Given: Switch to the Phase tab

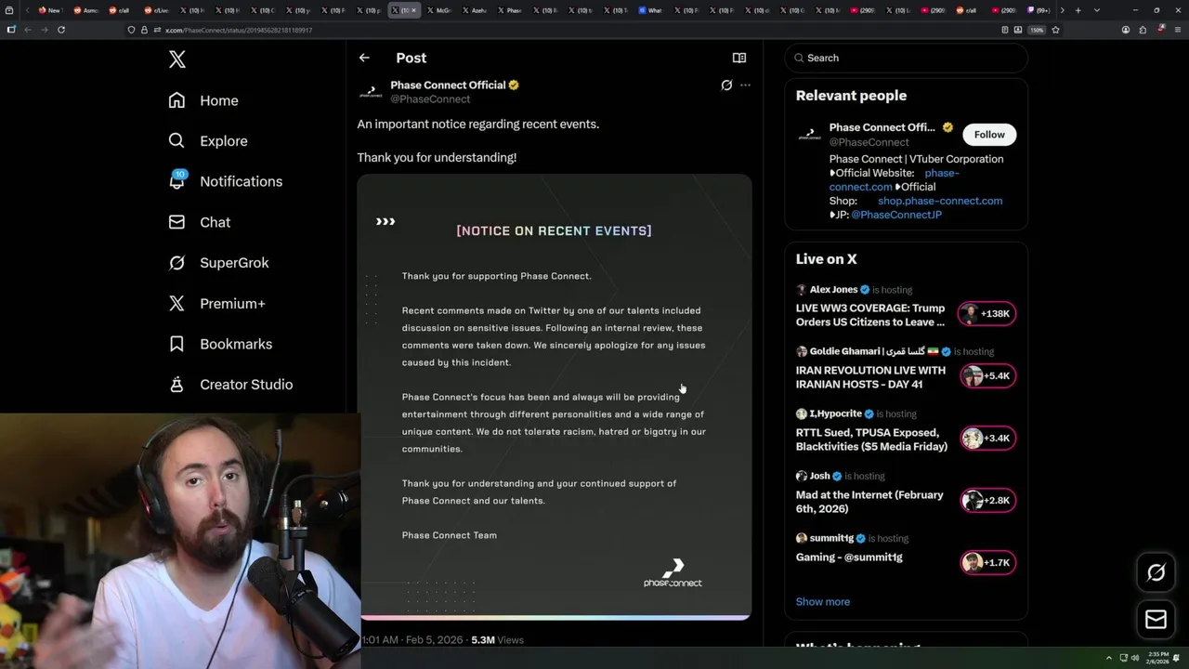Looking at the screenshot, I should click(509, 10).
